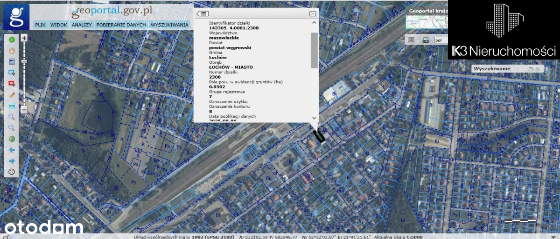Click the back-to-list icon in parcel popup

(x=202, y=14)
